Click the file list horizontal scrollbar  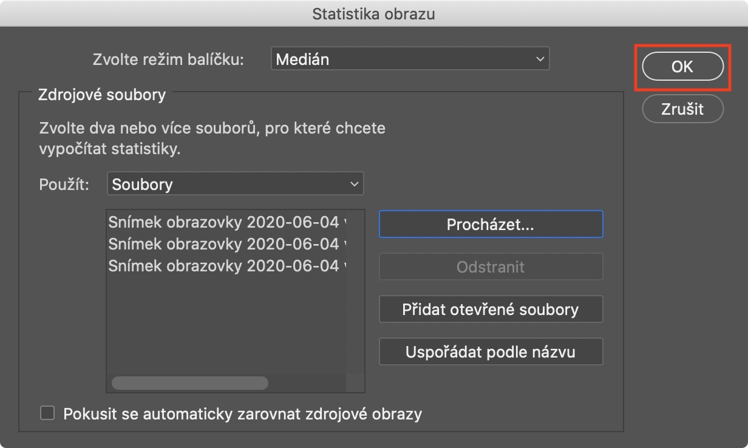coord(190,383)
